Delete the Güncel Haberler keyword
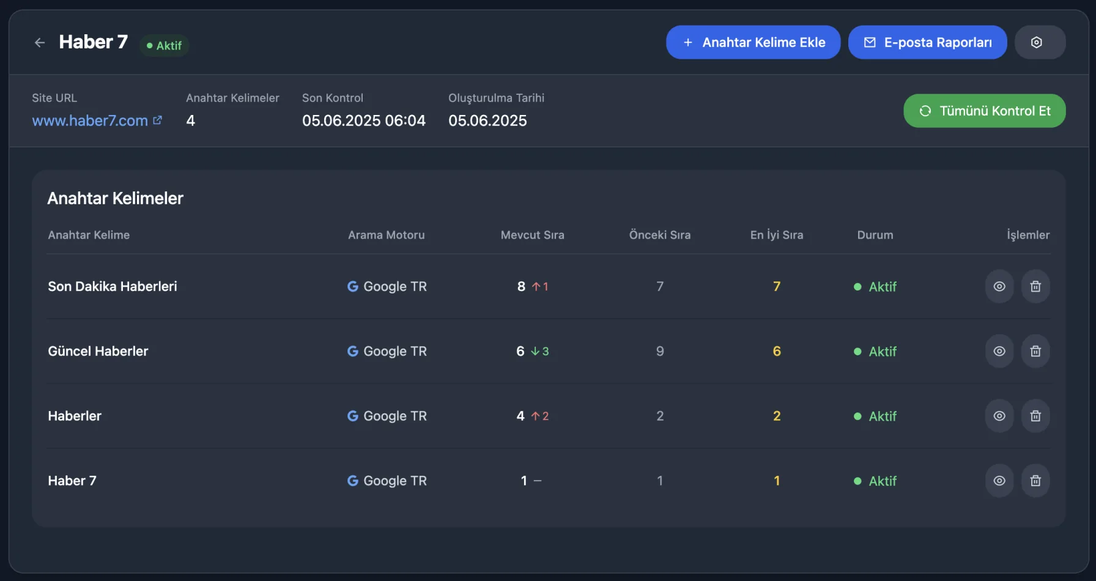 click(x=1035, y=351)
